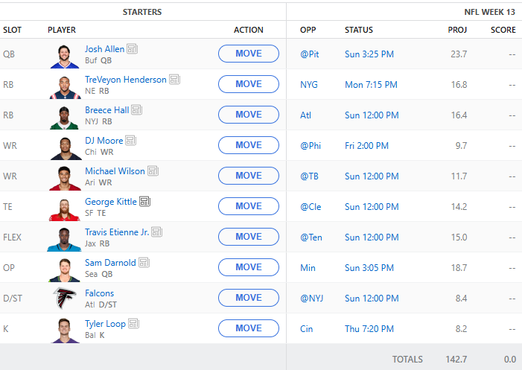
Task: Open George Kittle's news icon
Action: (144, 202)
